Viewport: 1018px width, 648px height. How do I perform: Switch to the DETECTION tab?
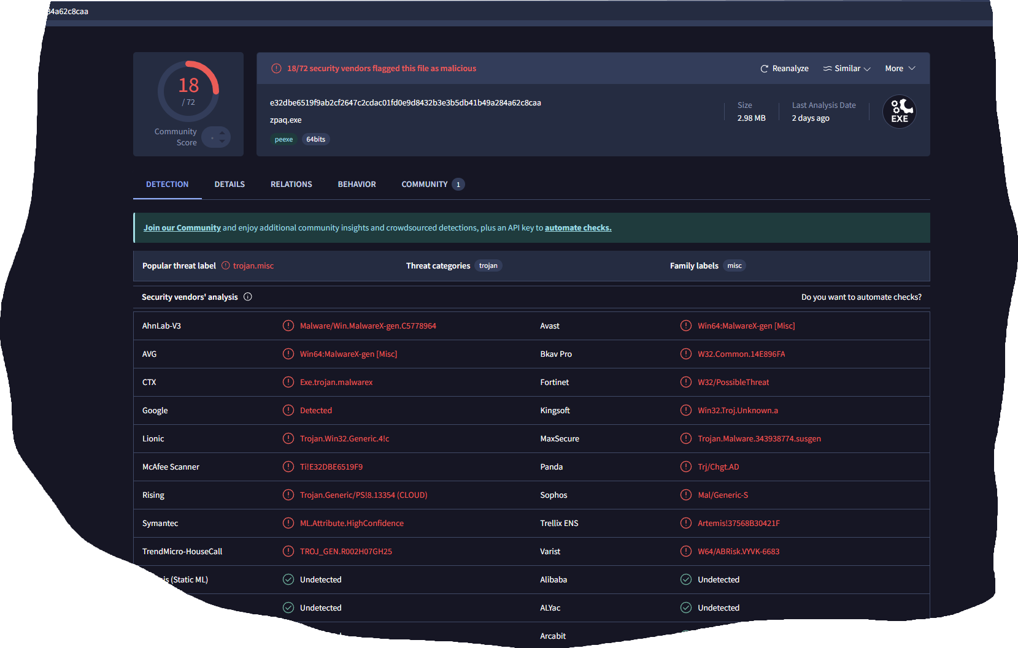(167, 184)
